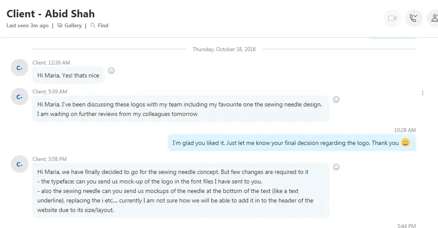Click the client avatar beside the 12:39 AM message
The height and width of the screenshot is (228, 438).
coord(19,68)
